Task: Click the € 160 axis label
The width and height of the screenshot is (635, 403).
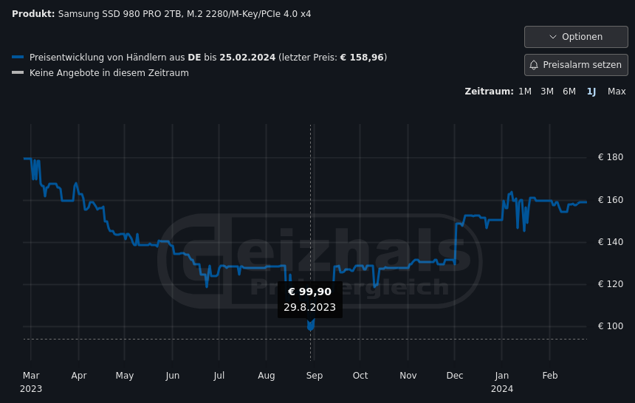Action: coord(611,200)
